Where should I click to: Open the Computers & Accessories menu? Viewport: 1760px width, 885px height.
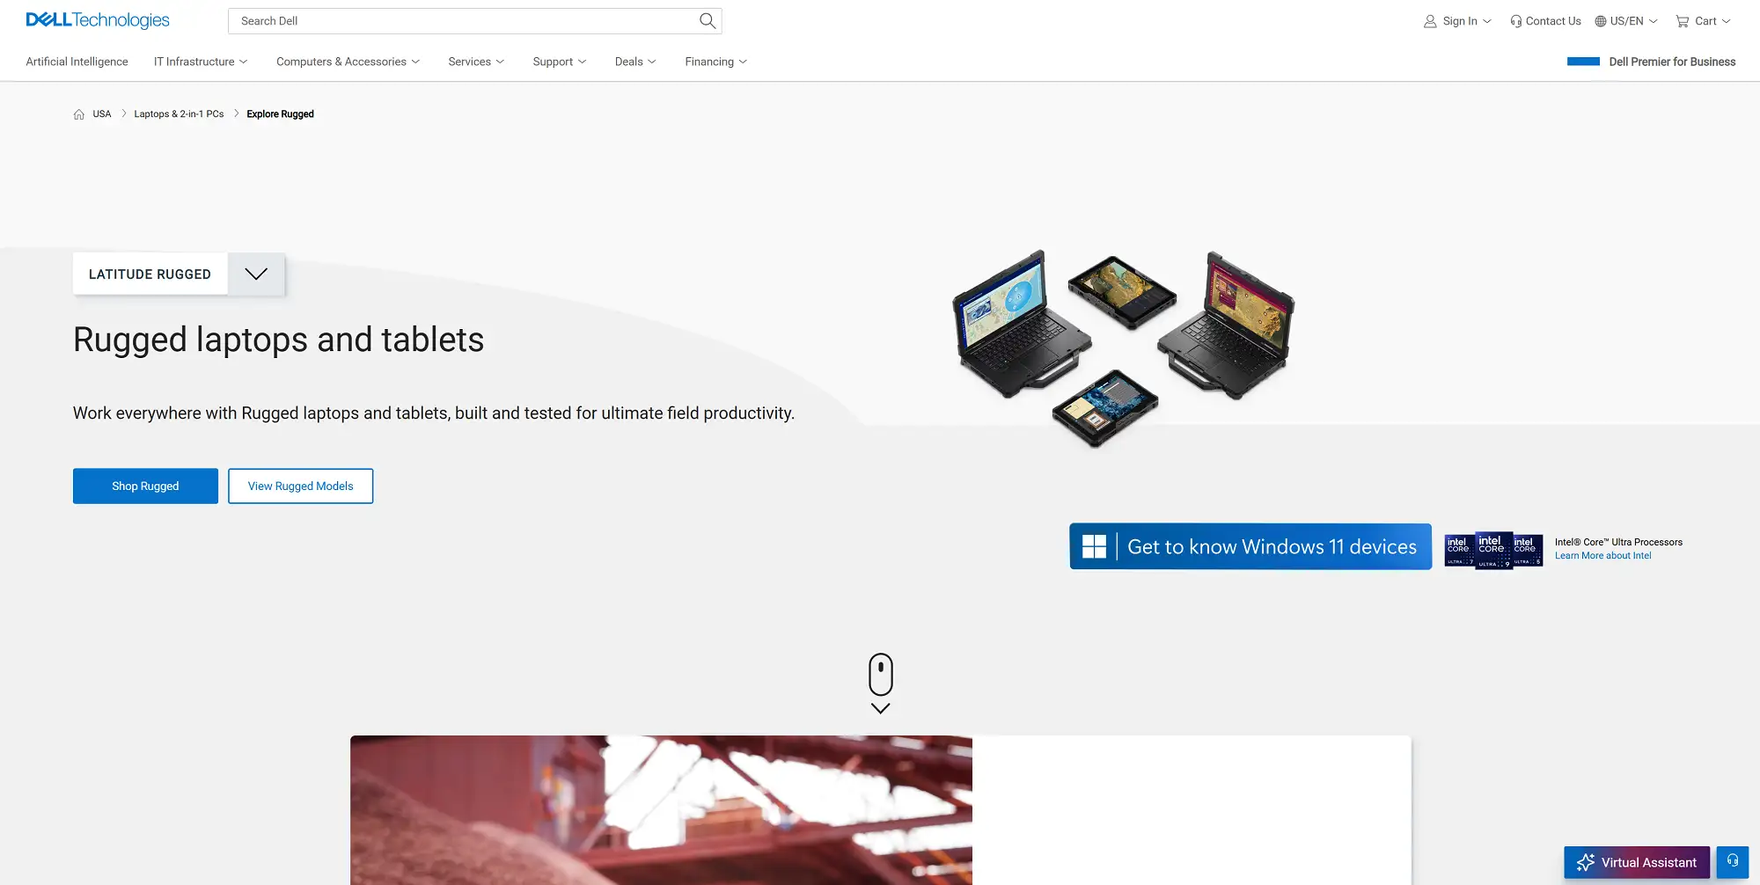[348, 62]
